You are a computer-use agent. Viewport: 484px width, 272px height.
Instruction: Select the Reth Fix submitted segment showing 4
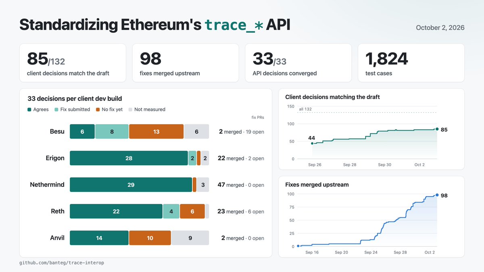point(171,211)
